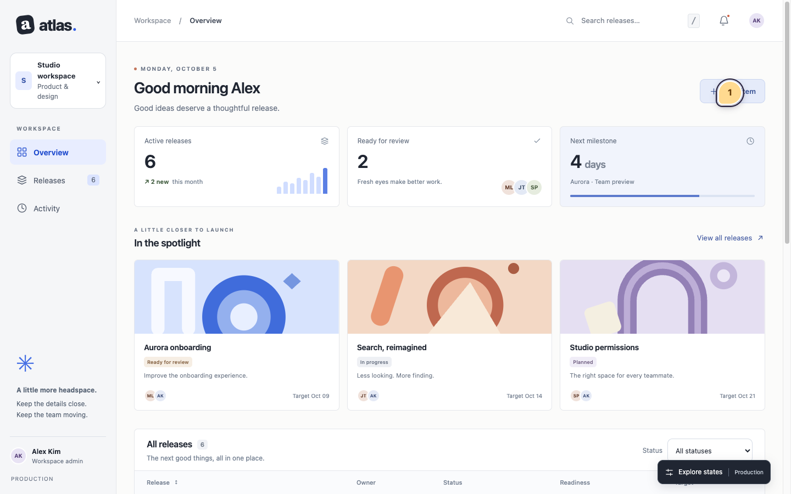
Task: Click the 'Ready for review' status badge
Action: [168, 362]
